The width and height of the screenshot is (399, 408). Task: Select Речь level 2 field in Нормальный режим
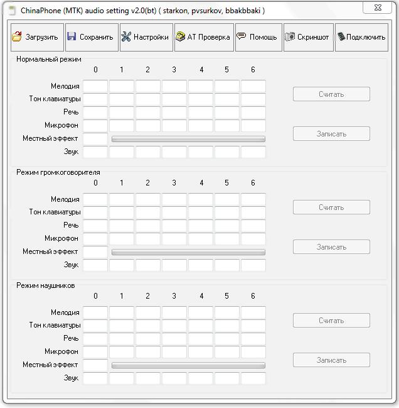148,113
